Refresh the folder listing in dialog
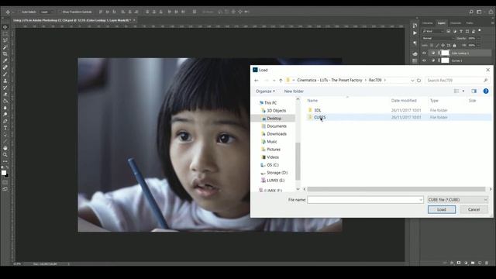Image resolution: width=496 pixels, height=279 pixels. [x=418, y=81]
